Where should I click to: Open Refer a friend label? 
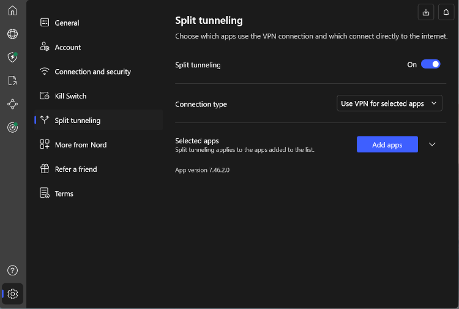click(76, 169)
